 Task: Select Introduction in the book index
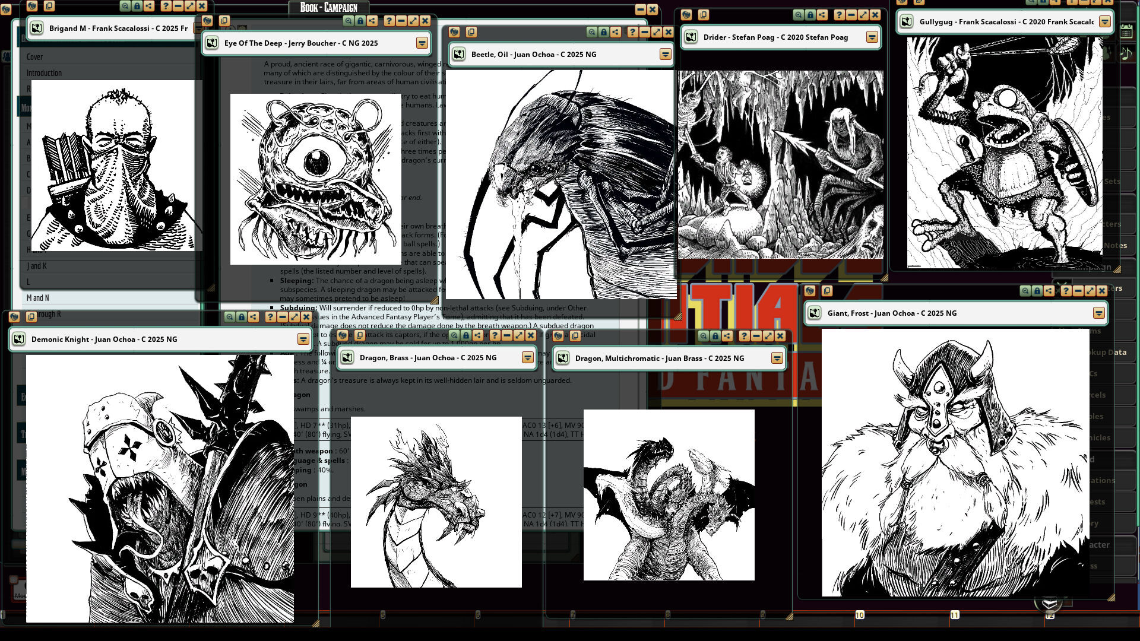click(x=44, y=73)
